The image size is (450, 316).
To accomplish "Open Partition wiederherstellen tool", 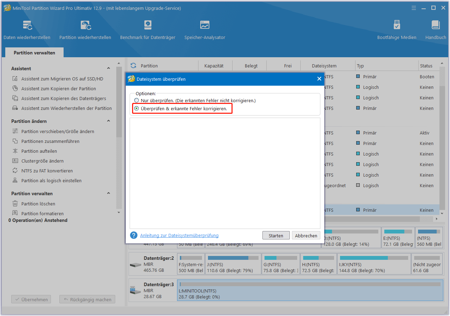I will click(85, 30).
